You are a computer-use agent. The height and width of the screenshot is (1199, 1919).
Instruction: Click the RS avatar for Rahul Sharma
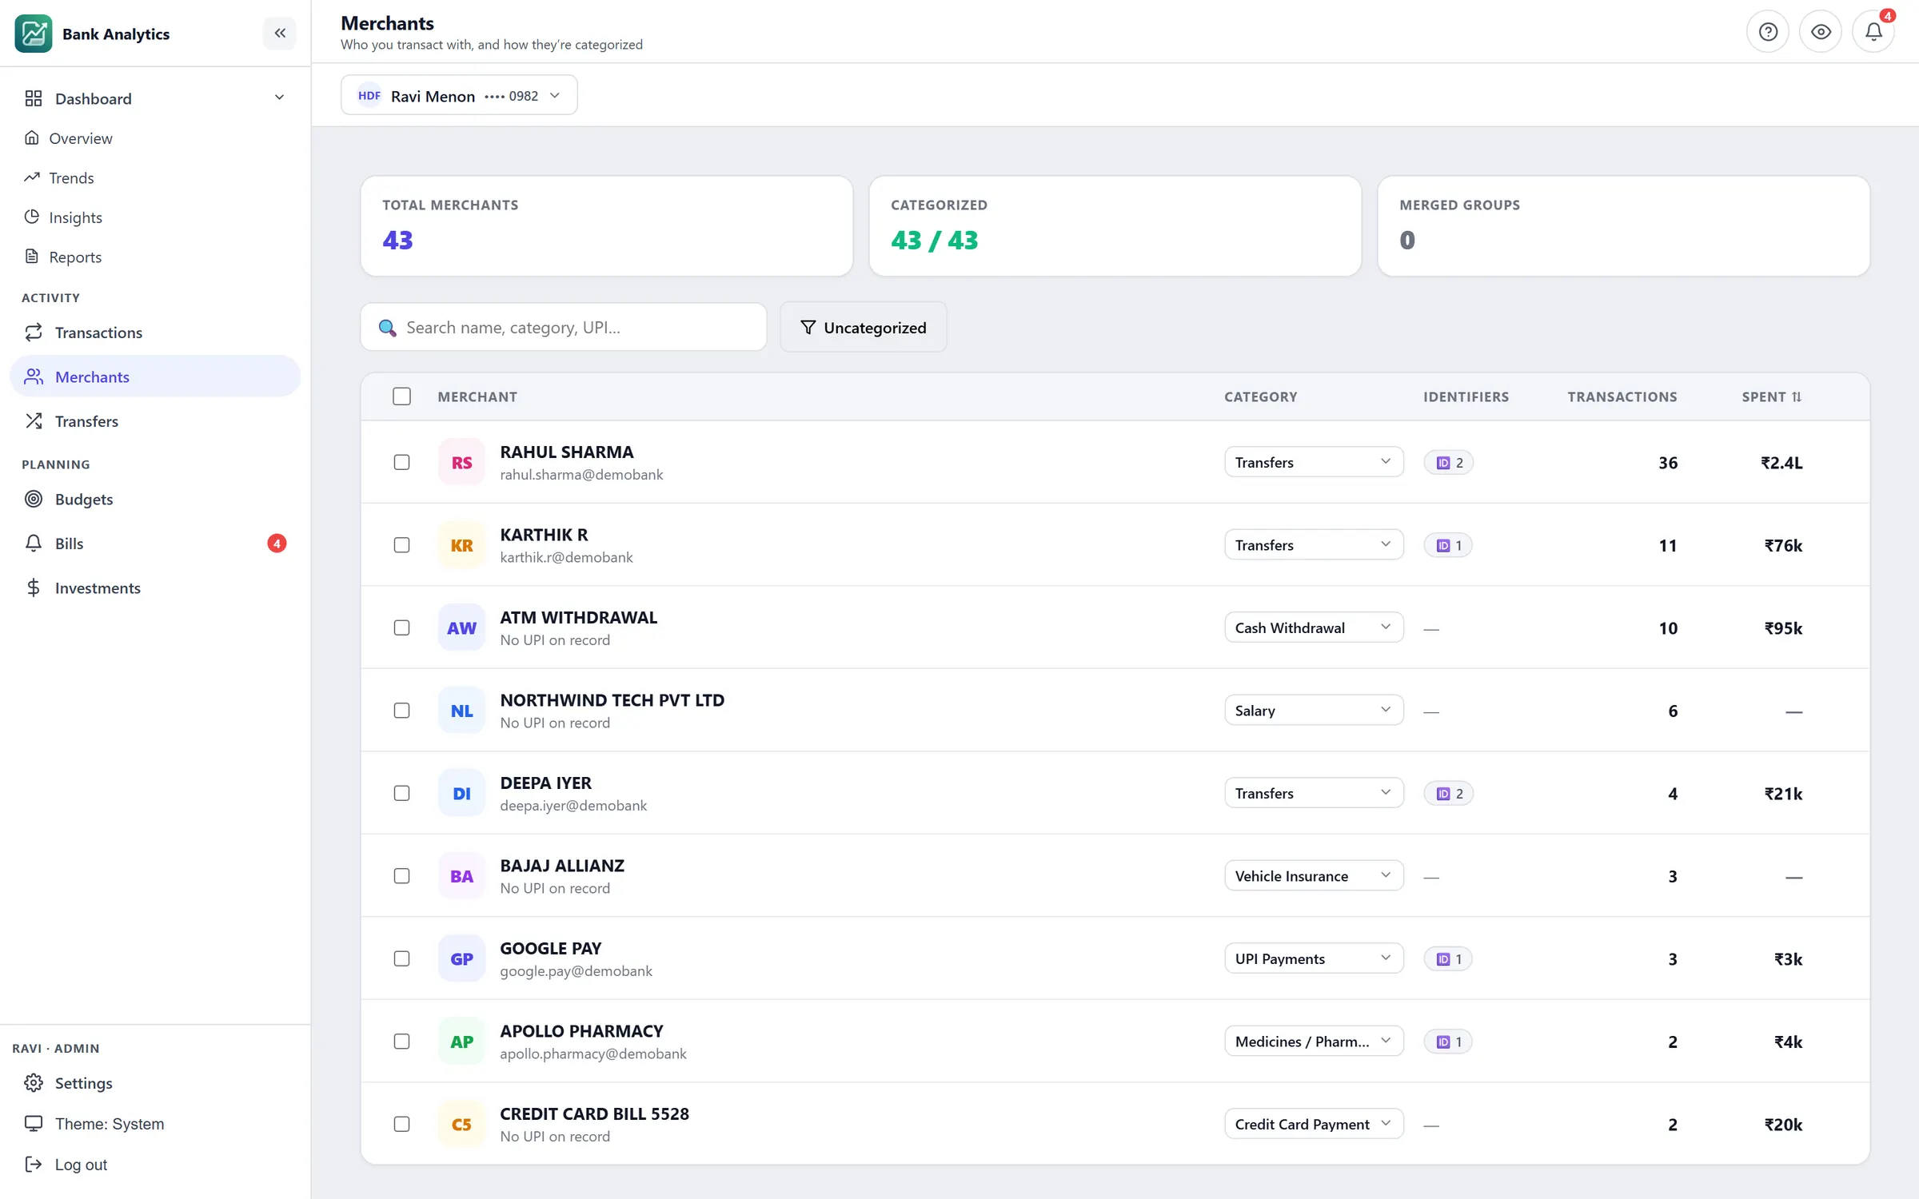[x=461, y=462]
